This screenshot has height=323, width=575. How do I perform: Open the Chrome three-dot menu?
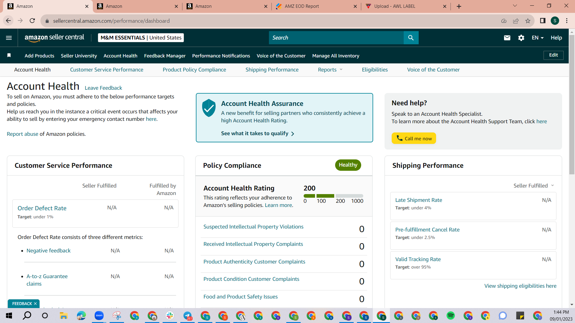567,21
